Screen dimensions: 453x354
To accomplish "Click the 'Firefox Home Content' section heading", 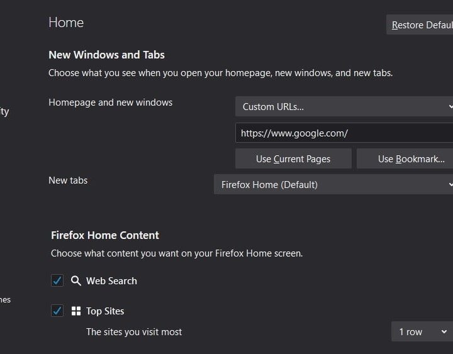I will pos(105,235).
